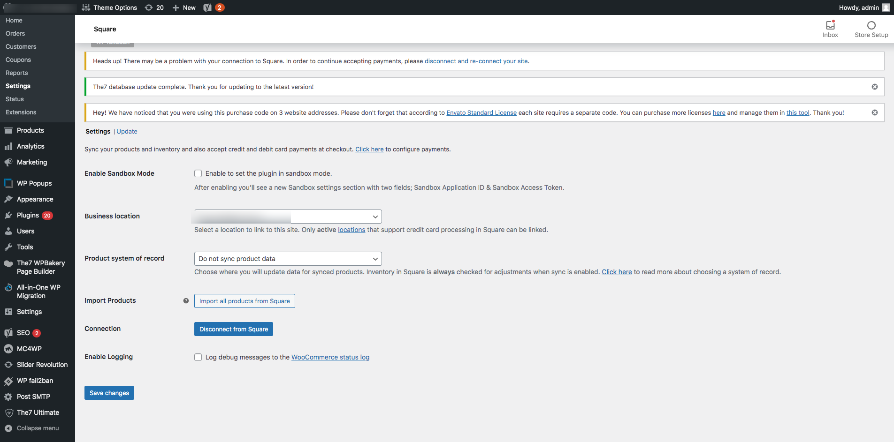The width and height of the screenshot is (894, 442).
Task: Open the Business location dropdown
Action: pyautogui.click(x=288, y=217)
